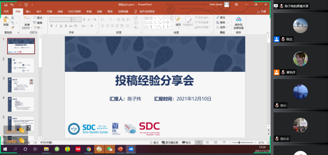Switch to the 动画 animations tab
The width and height of the screenshot is (328, 155).
click(60, 12)
